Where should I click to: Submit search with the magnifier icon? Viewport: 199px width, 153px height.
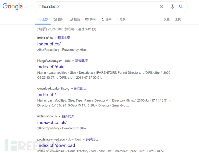pyautogui.click(x=181, y=6)
